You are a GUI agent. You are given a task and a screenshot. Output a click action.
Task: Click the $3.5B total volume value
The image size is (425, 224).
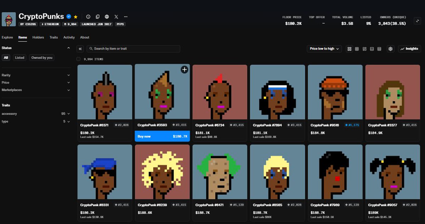347,23
